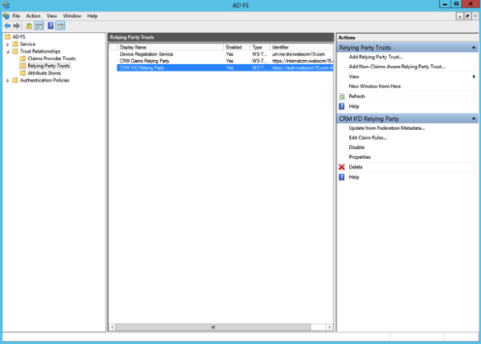This screenshot has width=481, height=344.
Task: Click the Claims Provider Trusts folder icon
Action: 23,58
